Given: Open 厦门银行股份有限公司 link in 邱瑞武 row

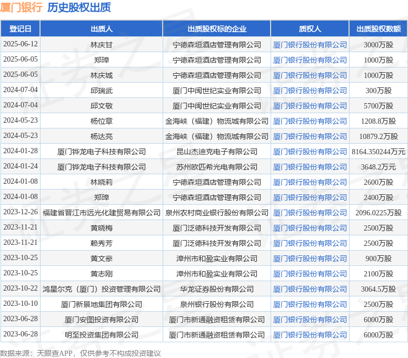Looking at the screenshot, I should coord(310,91).
